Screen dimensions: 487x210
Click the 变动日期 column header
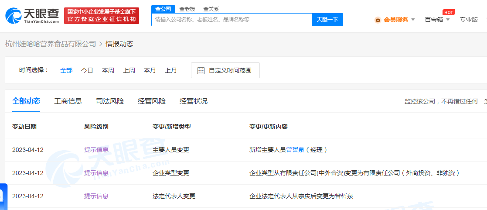click(24, 127)
